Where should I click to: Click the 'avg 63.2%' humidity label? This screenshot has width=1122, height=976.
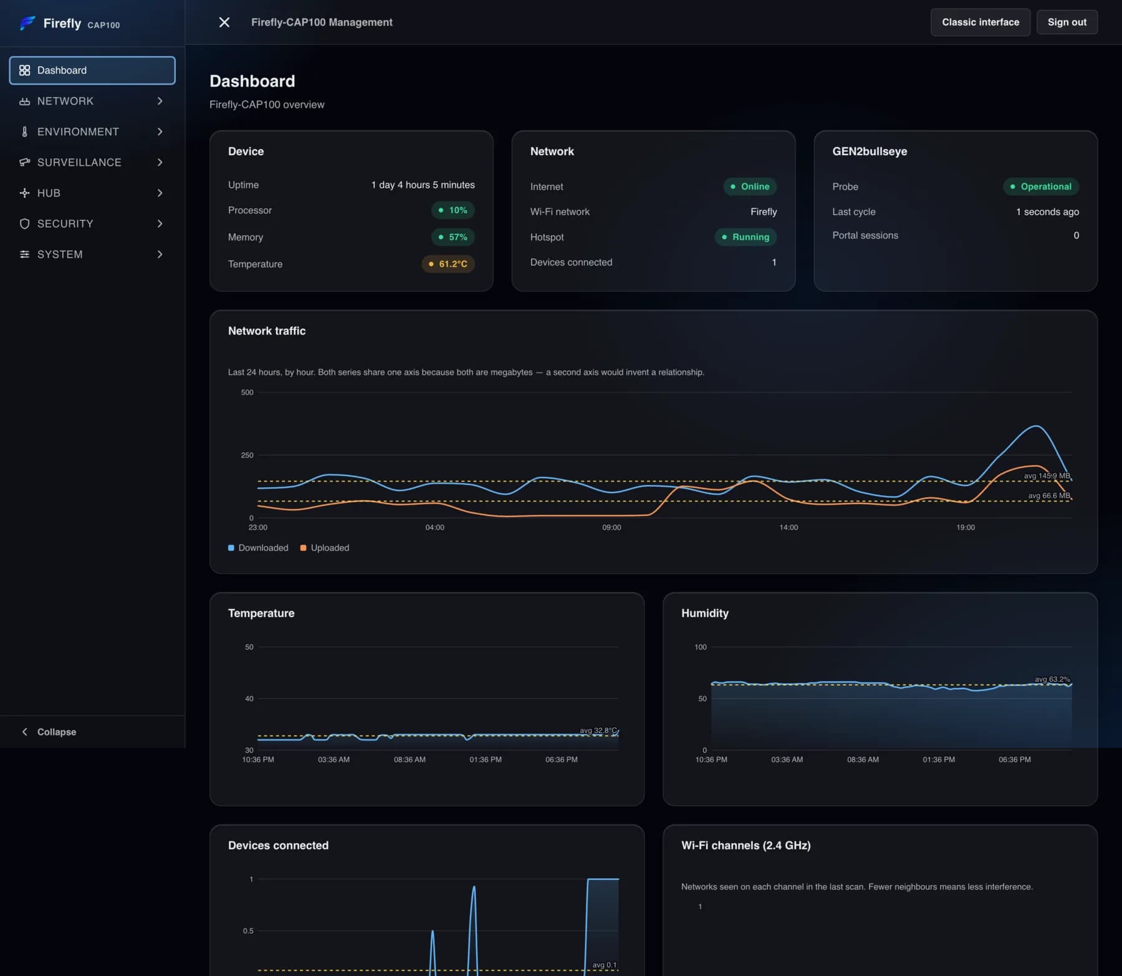(1052, 679)
